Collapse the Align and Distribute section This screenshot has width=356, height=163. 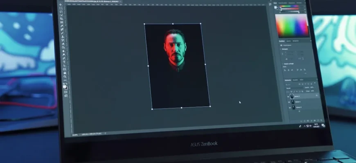coord(283,64)
